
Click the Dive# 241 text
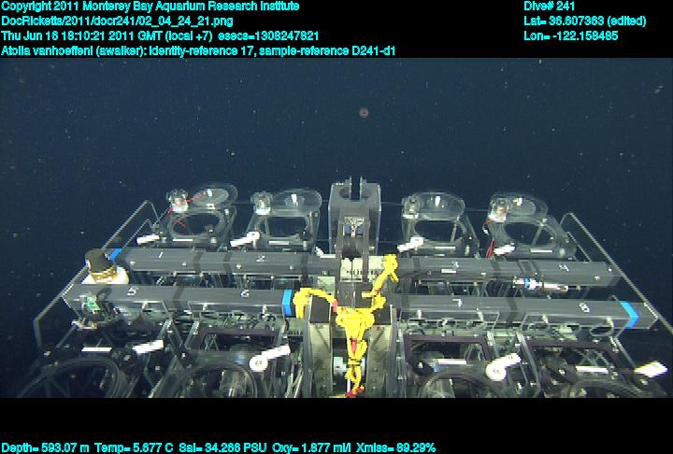point(550,7)
